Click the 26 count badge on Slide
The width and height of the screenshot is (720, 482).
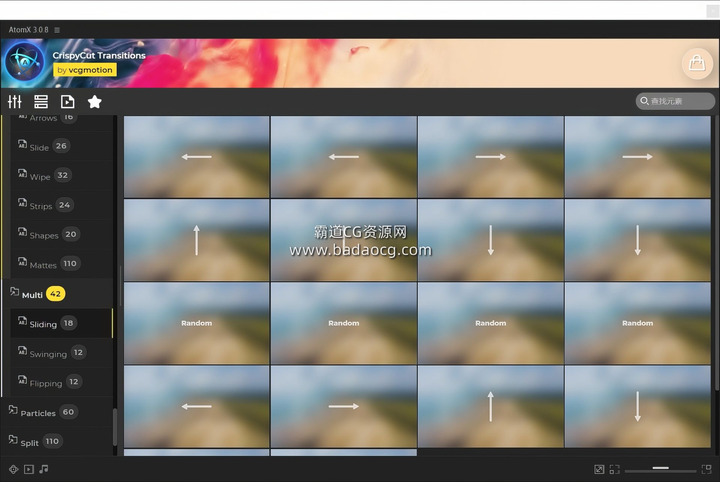coord(61,146)
